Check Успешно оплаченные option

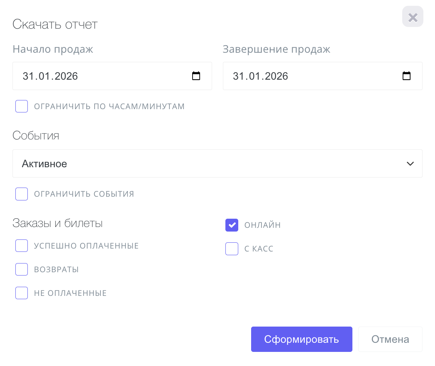pyautogui.click(x=22, y=246)
